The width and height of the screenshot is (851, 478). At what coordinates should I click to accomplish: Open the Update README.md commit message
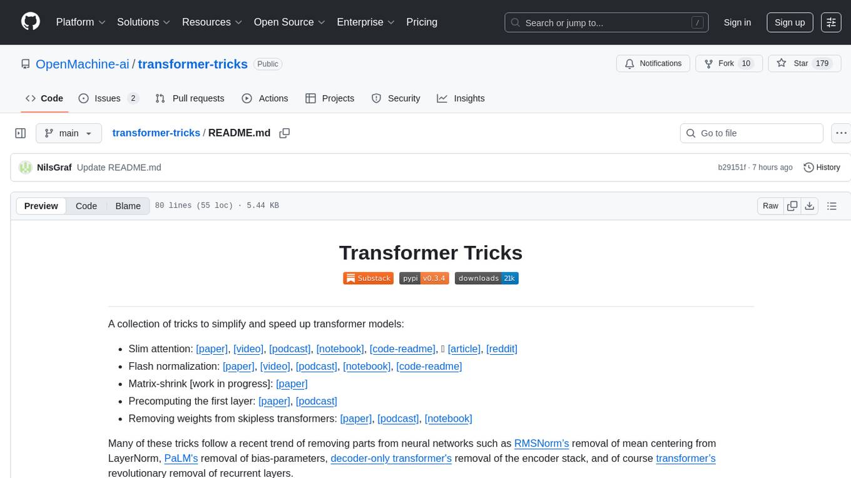click(x=119, y=167)
